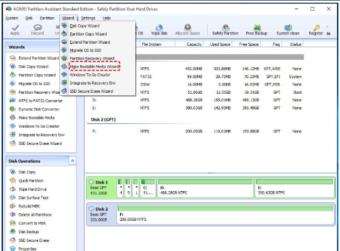The height and width of the screenshot is (251, 340).
Task: Collapse the Disk Operations panel
Action: (x=73, y=161)
